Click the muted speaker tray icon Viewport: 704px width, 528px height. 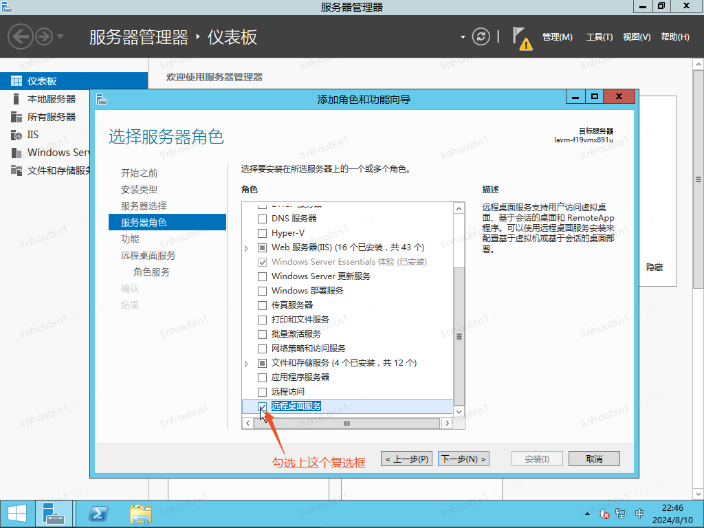coord(604,513)
